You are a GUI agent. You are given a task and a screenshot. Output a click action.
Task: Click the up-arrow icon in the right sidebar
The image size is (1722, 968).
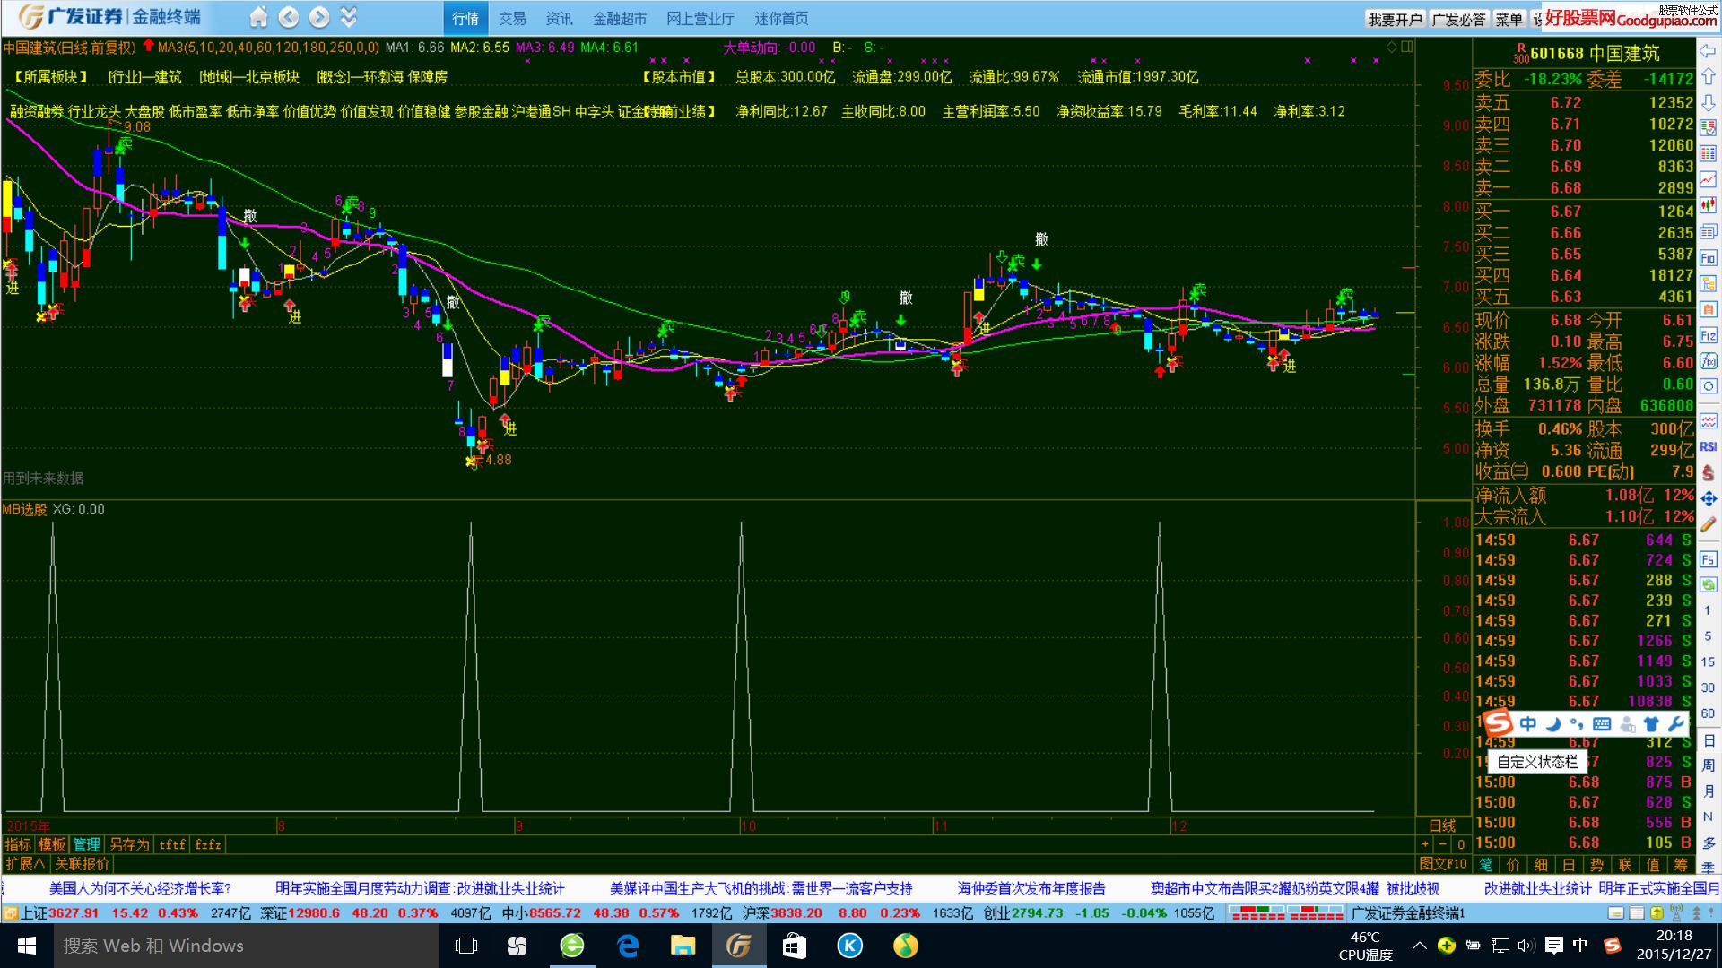[x=1708, y=77]
